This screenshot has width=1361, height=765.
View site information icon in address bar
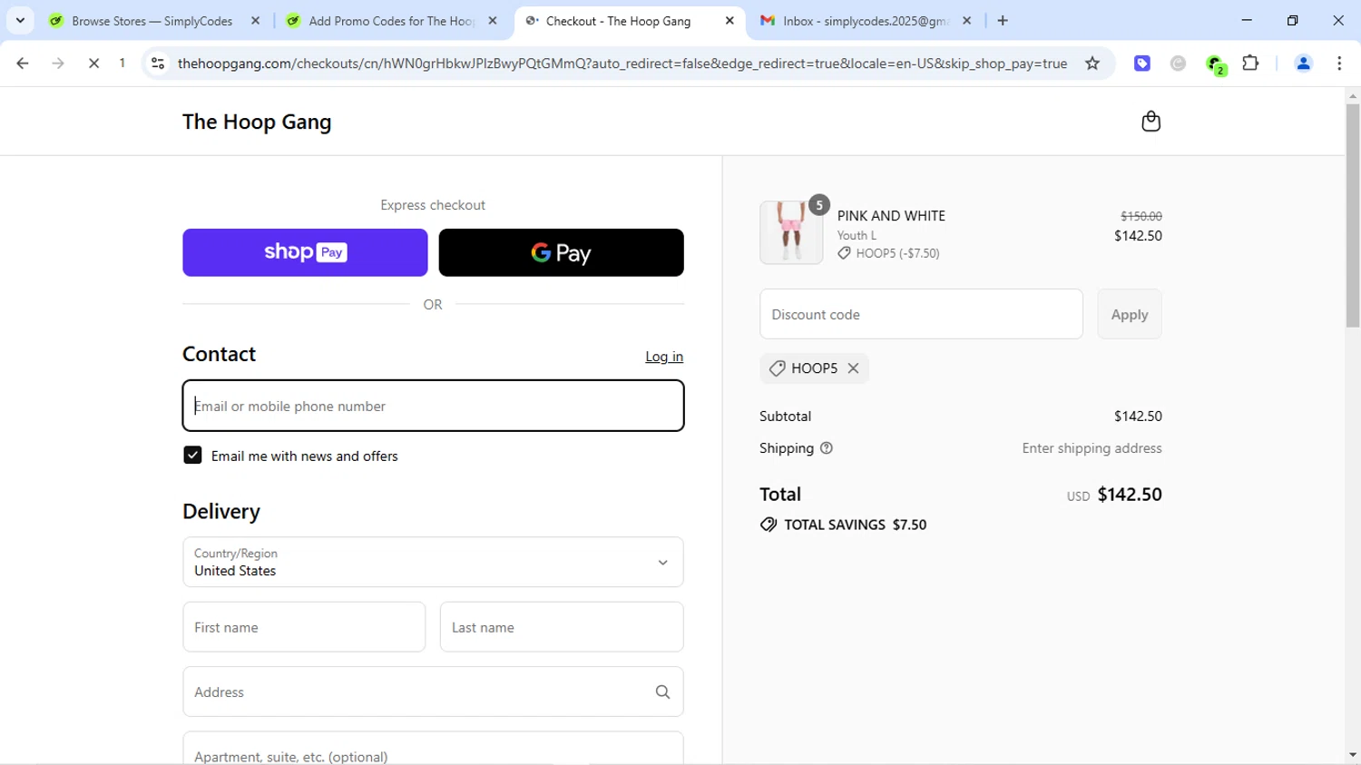(x=158, y=64)
